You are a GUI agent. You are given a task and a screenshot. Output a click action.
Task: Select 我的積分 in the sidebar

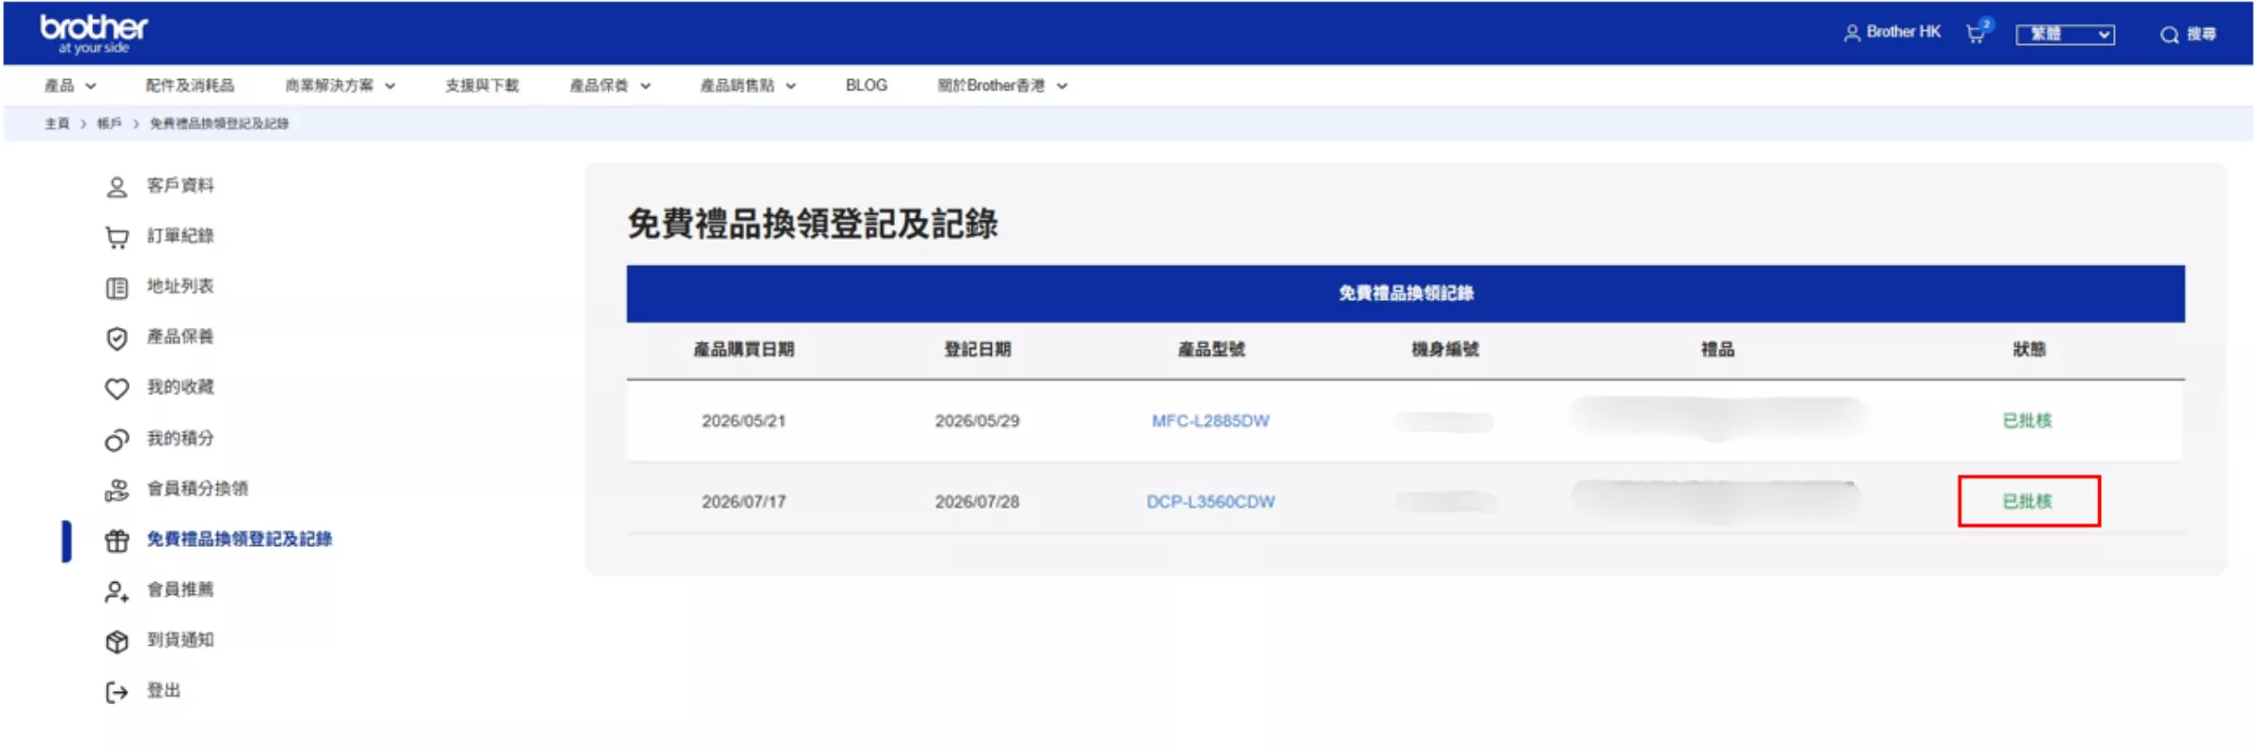pyautogui.click(x=180, y=438)
